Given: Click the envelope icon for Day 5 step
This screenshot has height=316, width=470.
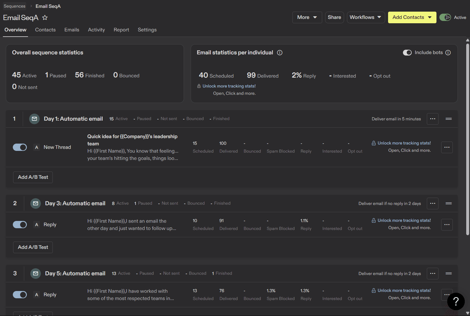Looking at the screenshot, I should coord(36,274).
